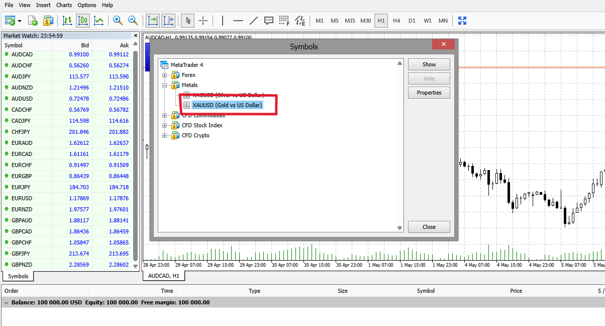Open Properties for the selected symbol
Viewport: 605px width, 326px height.
pos(429,93)
